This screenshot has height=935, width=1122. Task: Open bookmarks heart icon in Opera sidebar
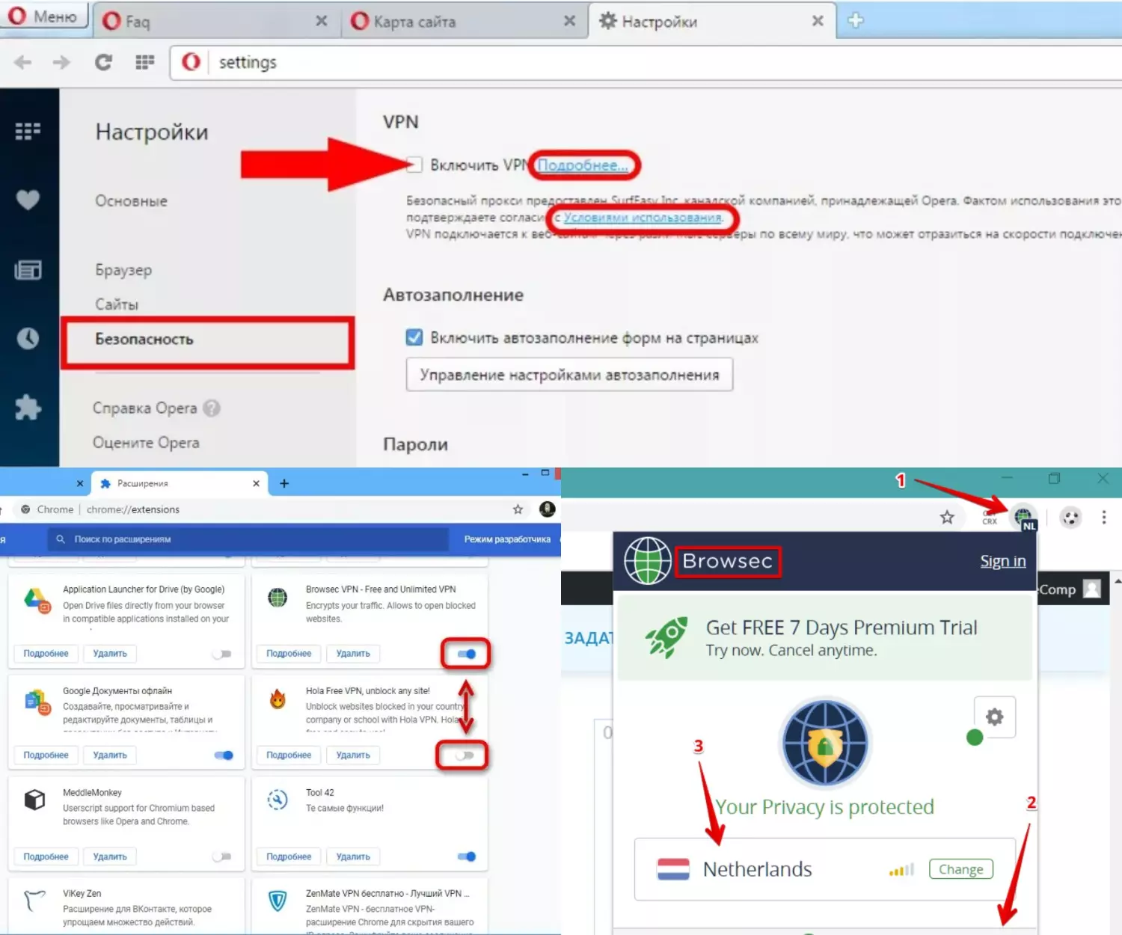pos(28,200)
